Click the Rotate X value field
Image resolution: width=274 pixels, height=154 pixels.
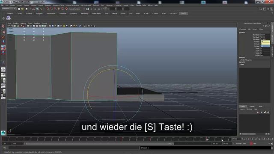(265, 42)
